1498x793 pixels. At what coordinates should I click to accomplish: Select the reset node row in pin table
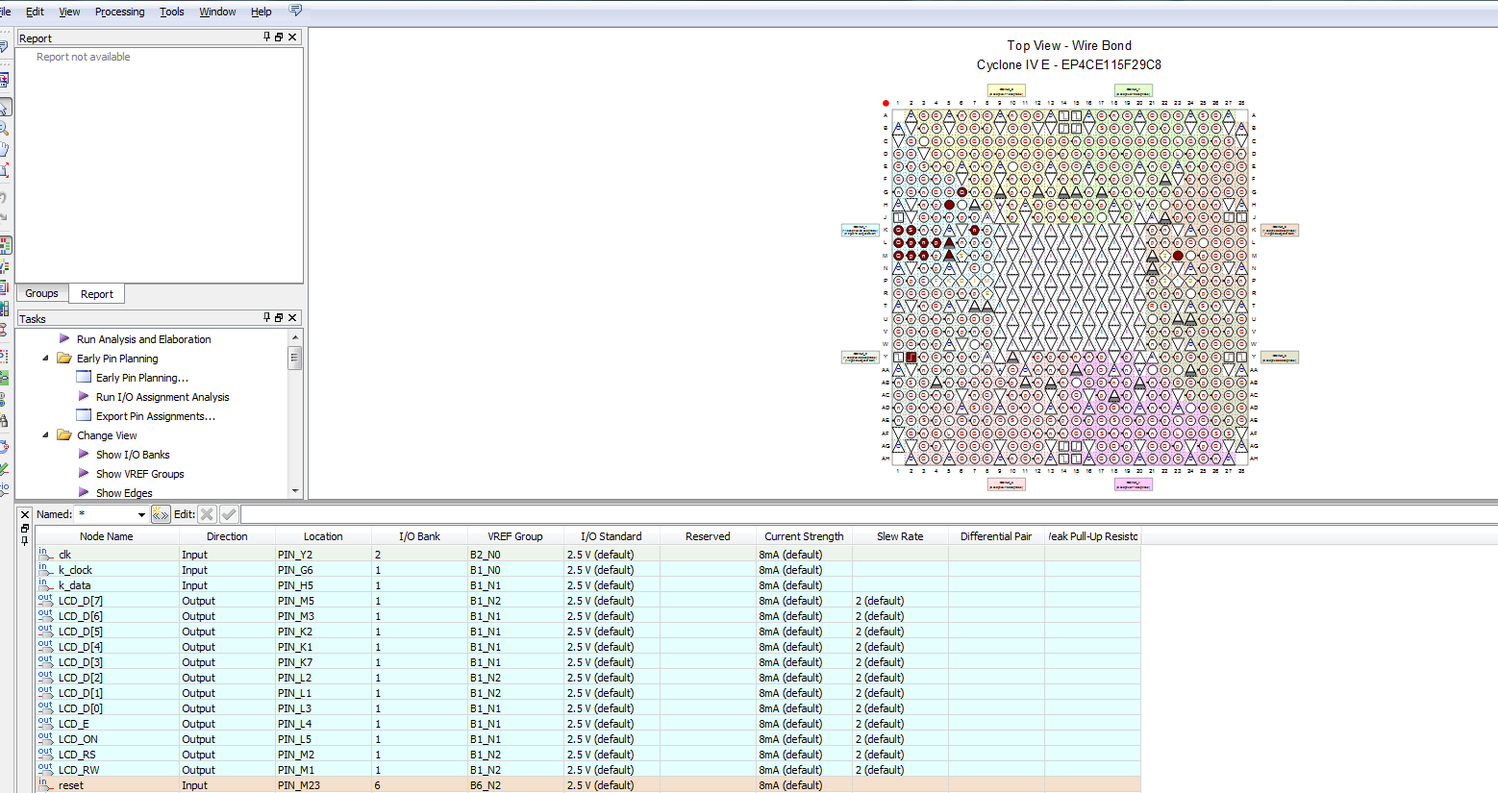71,785
